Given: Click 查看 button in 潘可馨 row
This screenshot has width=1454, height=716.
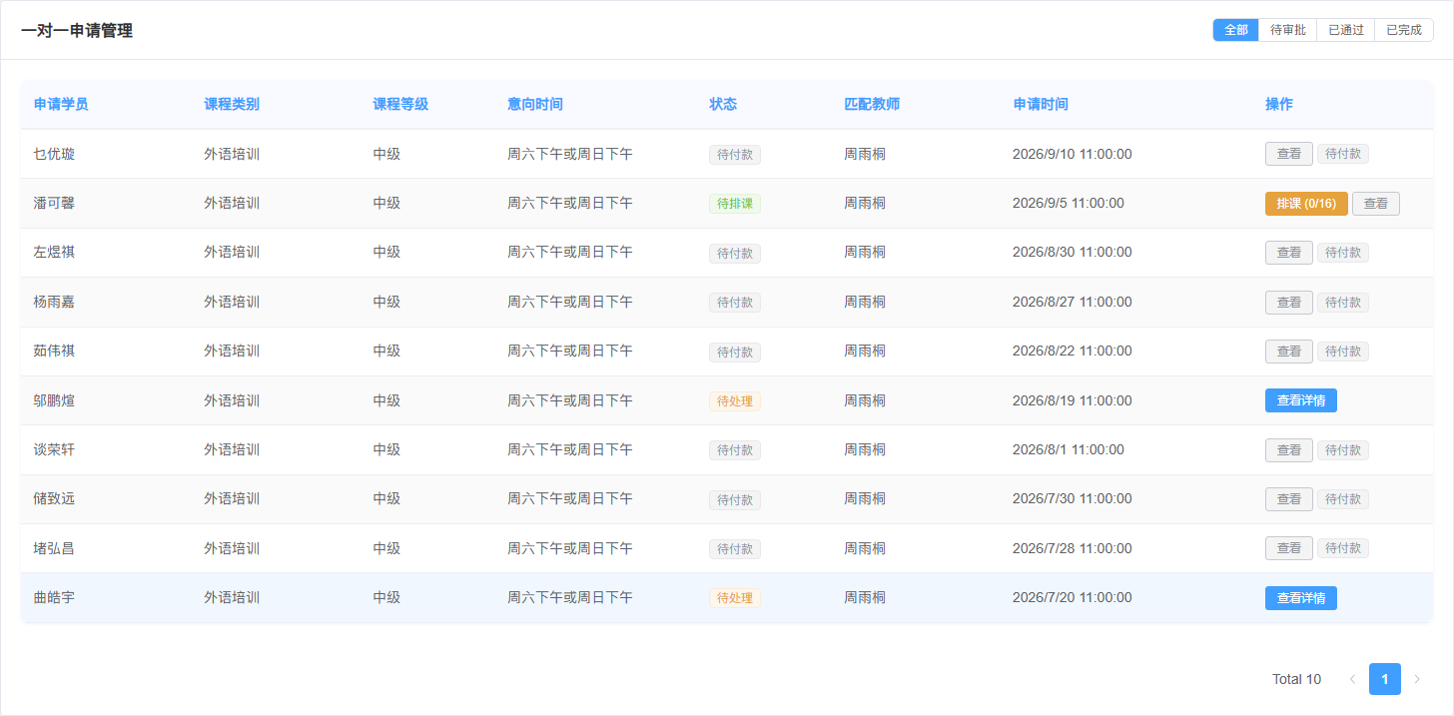Looking at the screenshot, I should pyautogui.click(x=1376, y=204).
